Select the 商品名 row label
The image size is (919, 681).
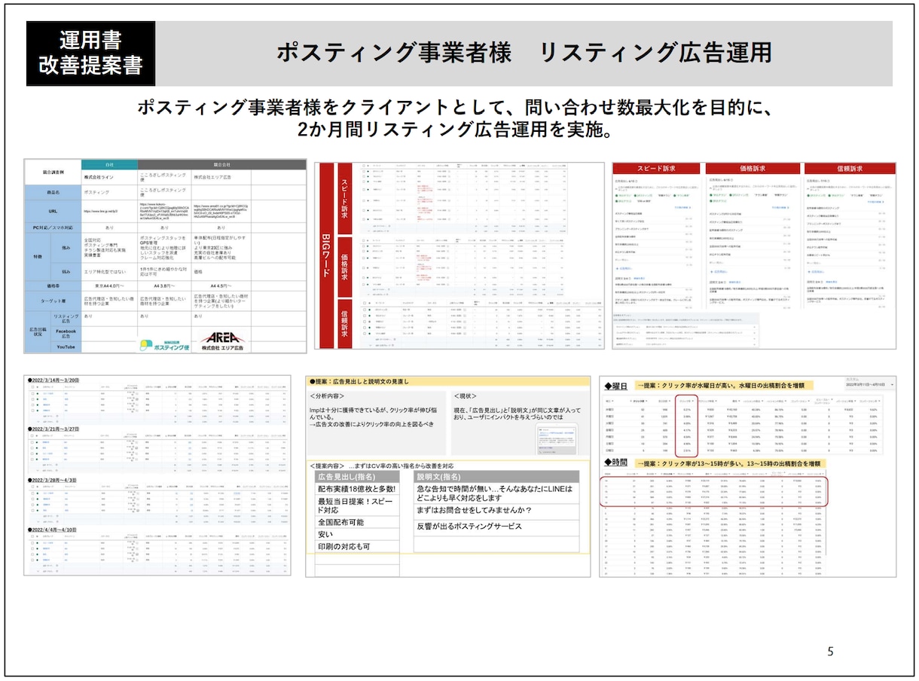click(x=53, y=193)
